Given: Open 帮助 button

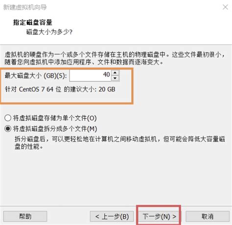Looking at the screenshot, I should click(x=25, y=216).
